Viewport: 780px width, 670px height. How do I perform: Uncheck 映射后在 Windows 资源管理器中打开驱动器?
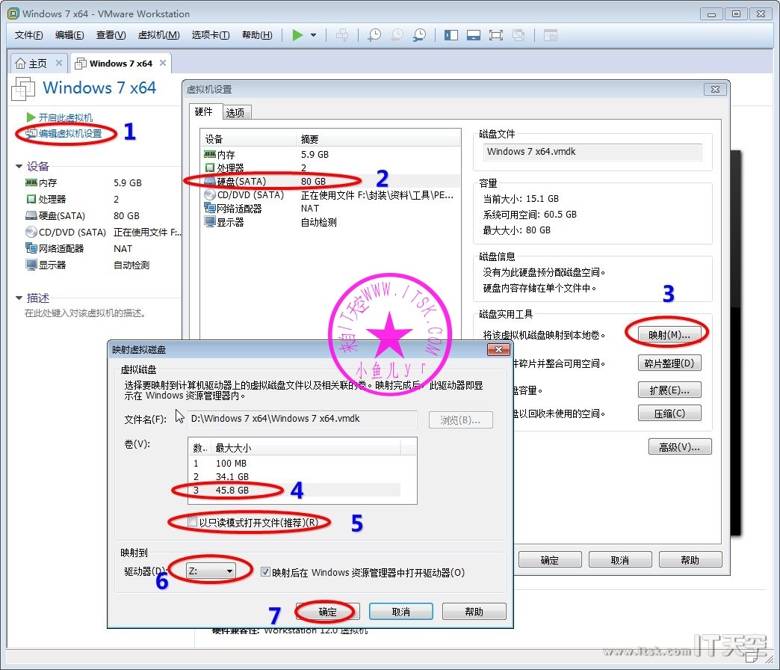pos(265,572)
